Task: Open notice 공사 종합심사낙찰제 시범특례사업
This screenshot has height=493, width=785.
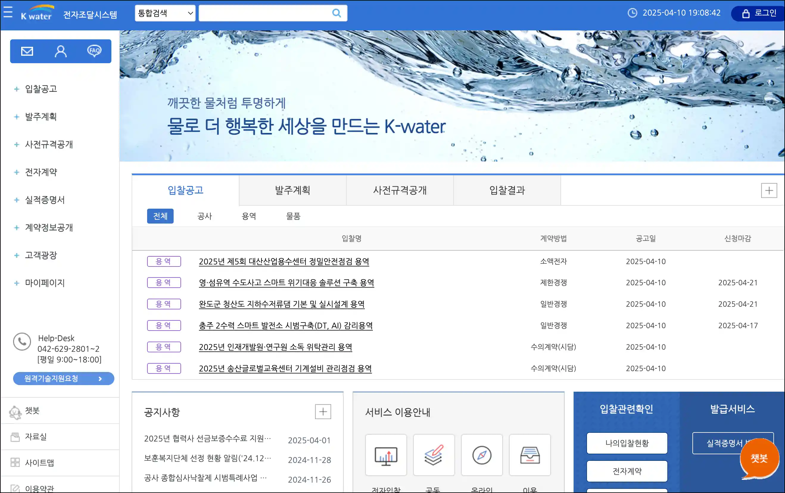Action: point(205,478)
